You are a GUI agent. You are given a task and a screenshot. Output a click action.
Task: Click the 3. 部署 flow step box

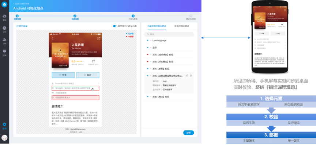(x=271, y=135)
